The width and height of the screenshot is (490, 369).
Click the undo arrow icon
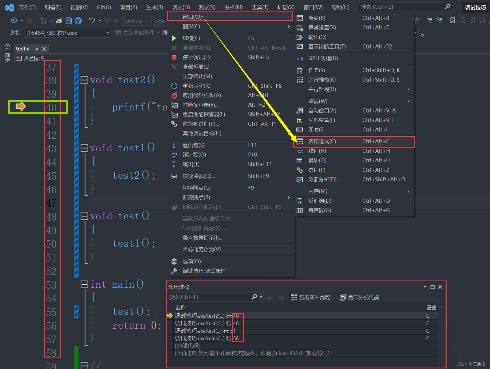point(92,20)
